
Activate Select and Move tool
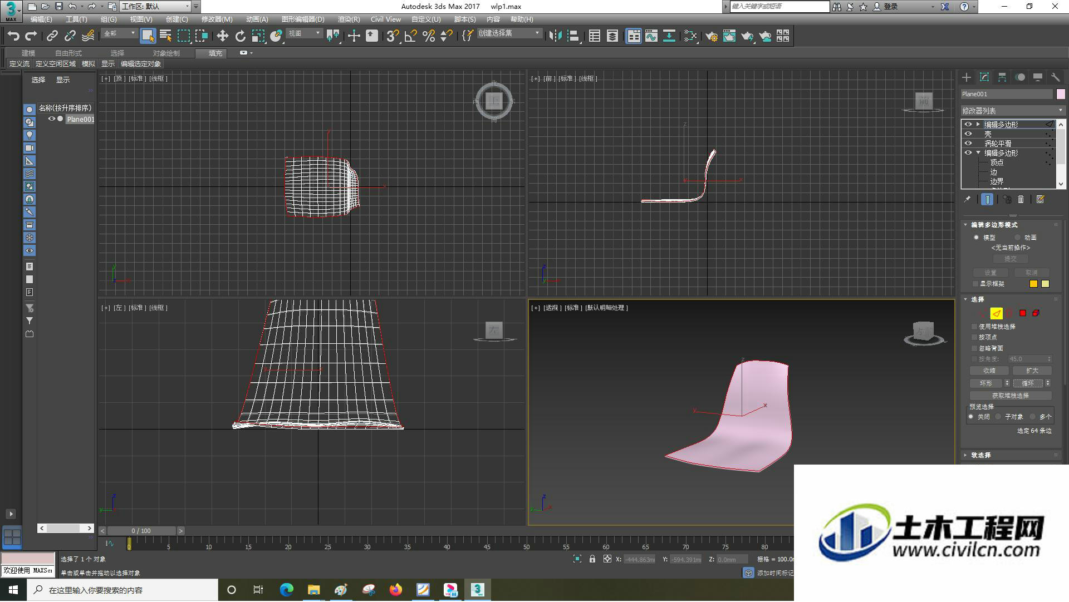[222, 36]
